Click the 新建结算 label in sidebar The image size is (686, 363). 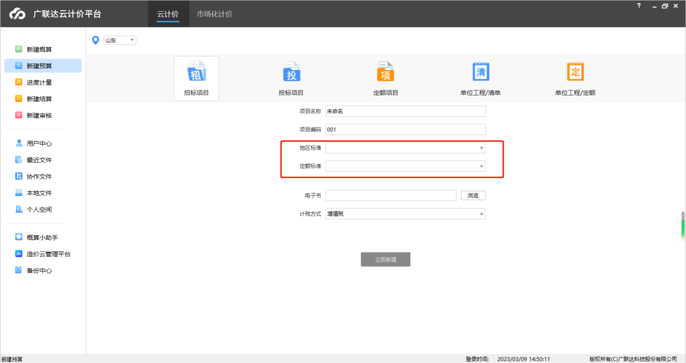click(x=39, y=99)
